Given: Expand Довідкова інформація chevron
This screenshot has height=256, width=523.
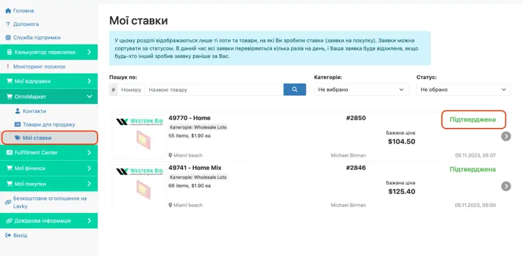Looking at the screenshot, I should tap(89, 221).
